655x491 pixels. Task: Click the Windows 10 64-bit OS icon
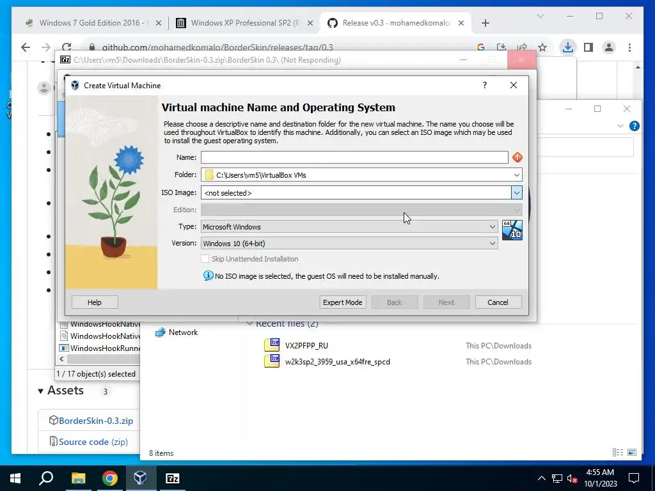(x=512, y=230)
